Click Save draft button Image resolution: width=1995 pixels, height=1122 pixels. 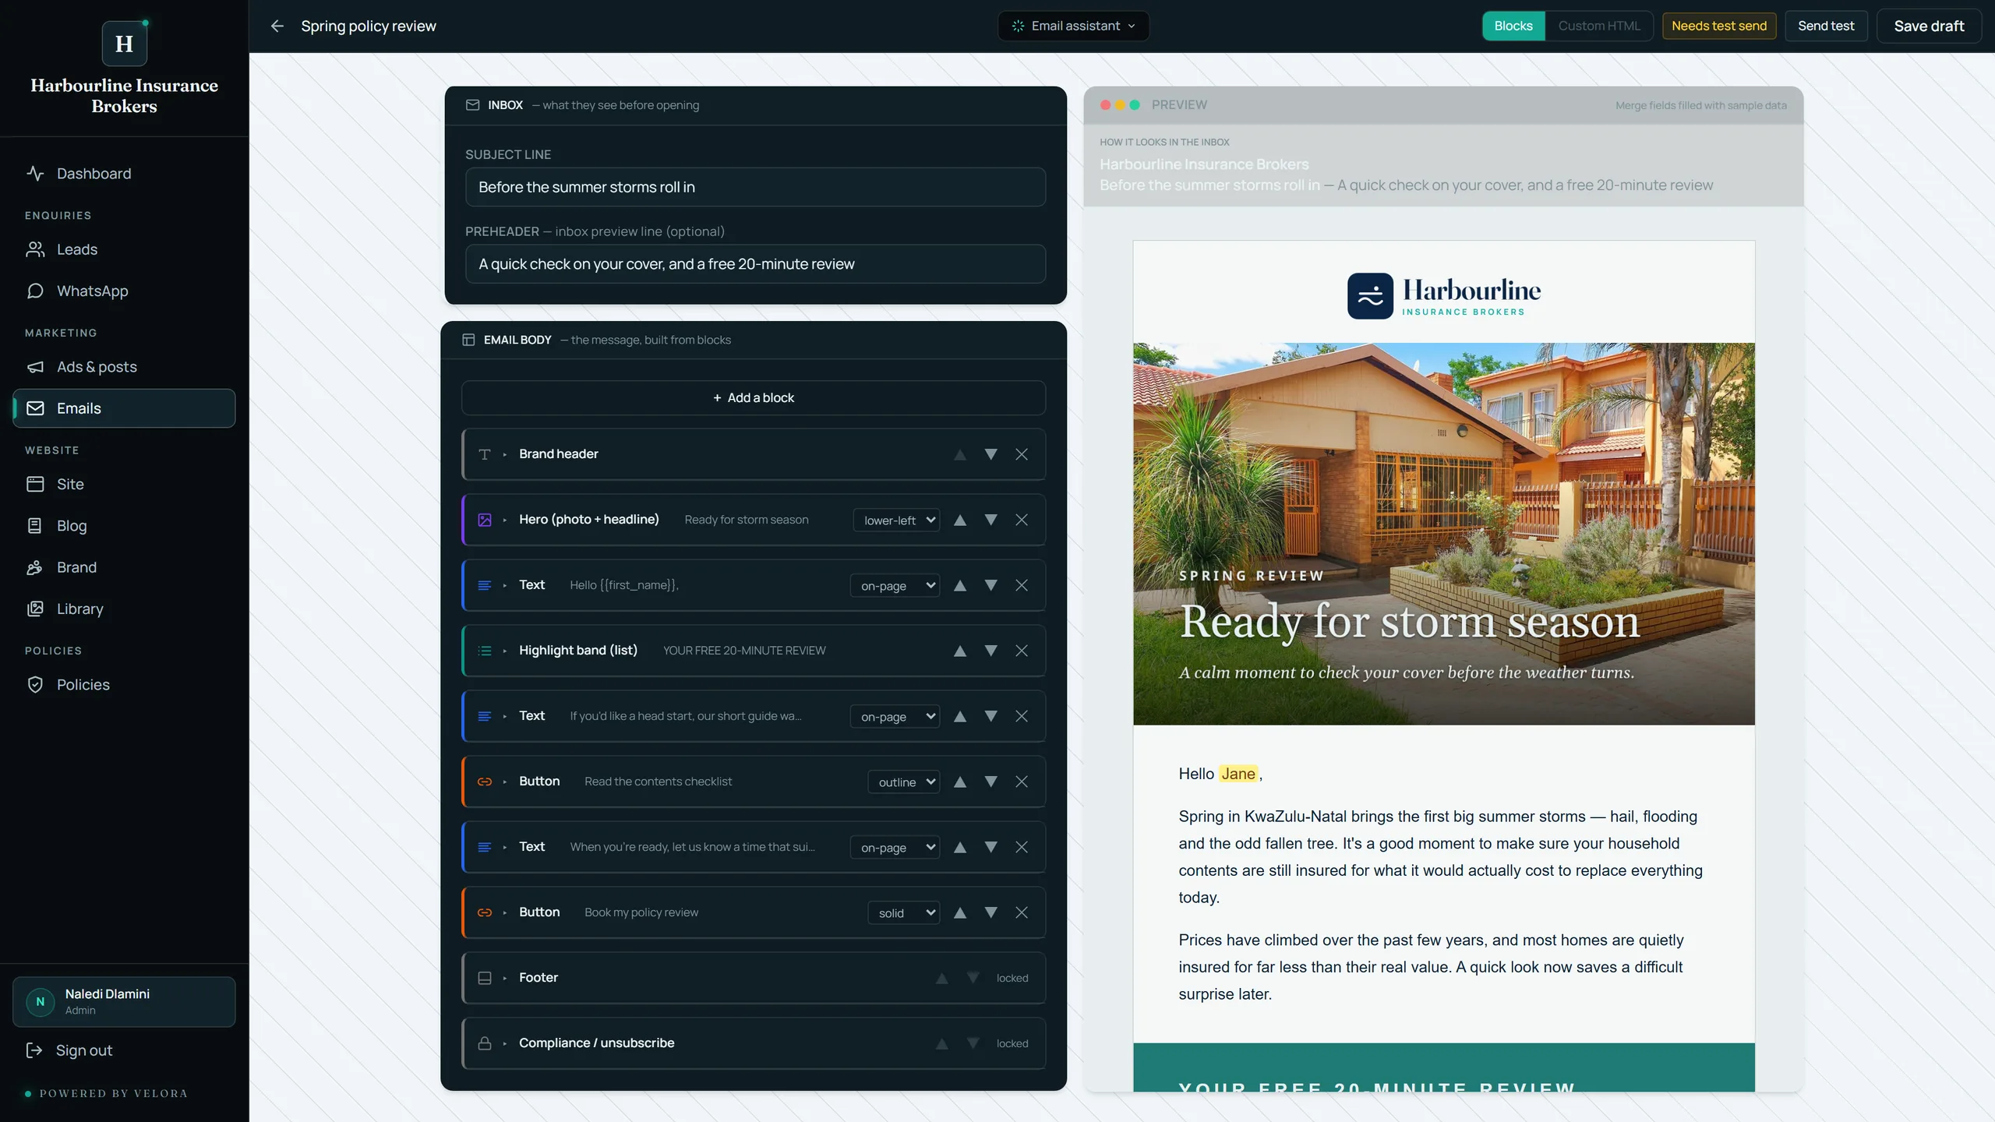[x=1929, y=26]
